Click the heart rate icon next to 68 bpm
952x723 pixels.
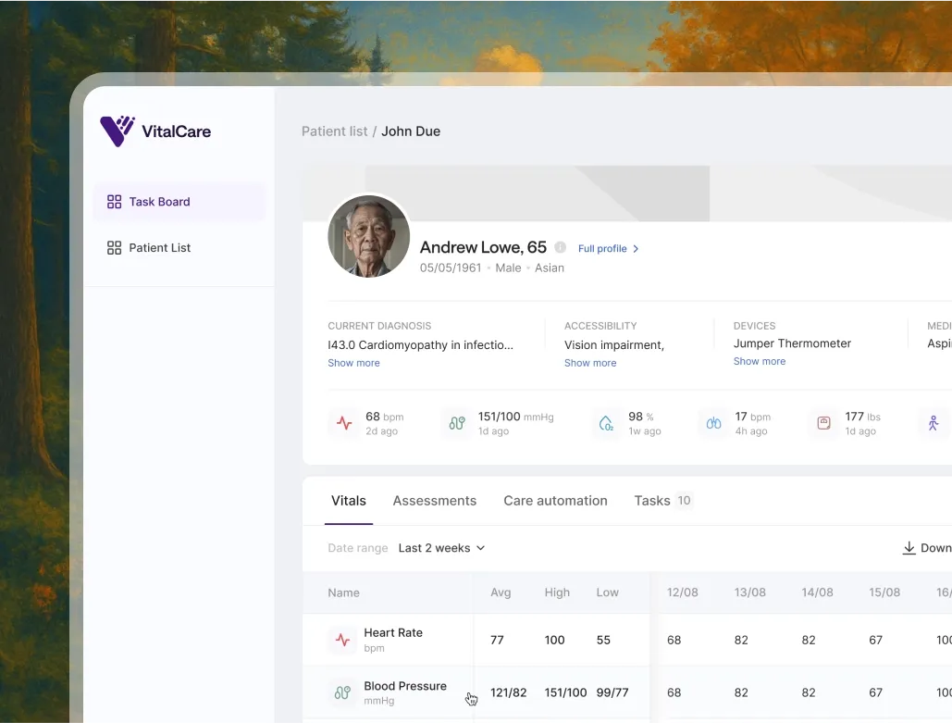coord(344,423)
